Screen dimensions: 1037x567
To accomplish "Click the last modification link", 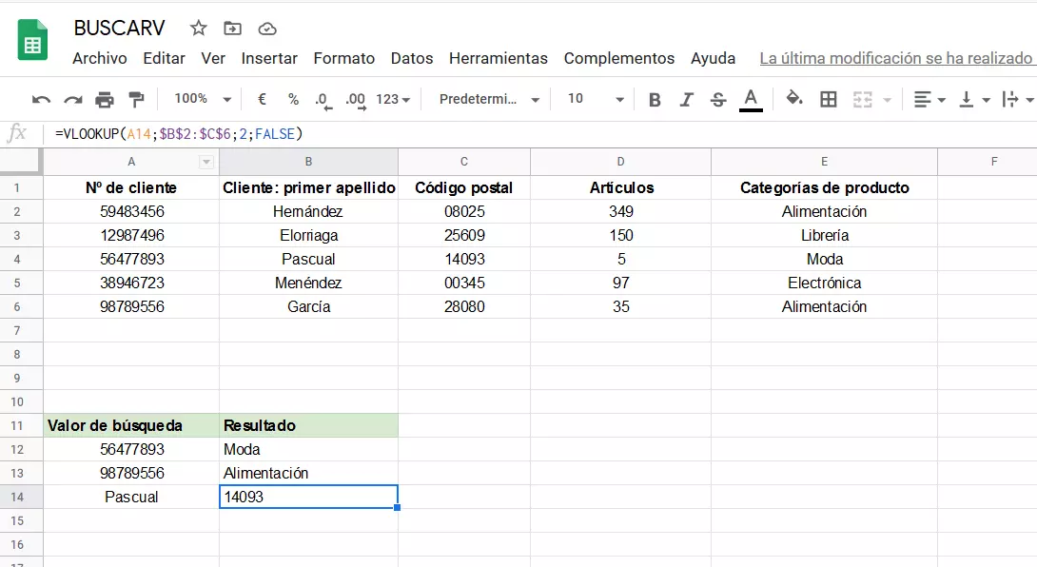I will [x=895, y=58].
